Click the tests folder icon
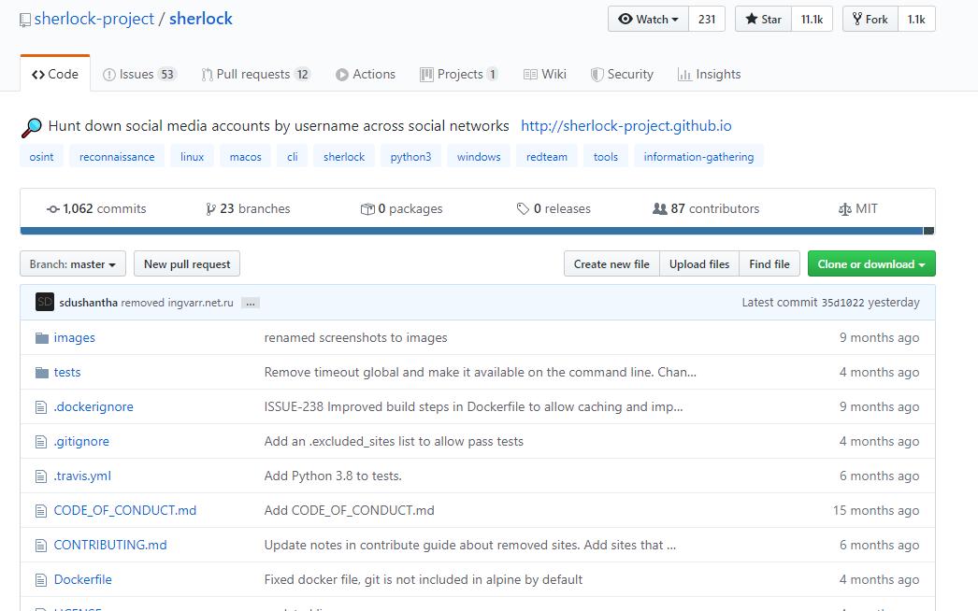 [41, 373]
